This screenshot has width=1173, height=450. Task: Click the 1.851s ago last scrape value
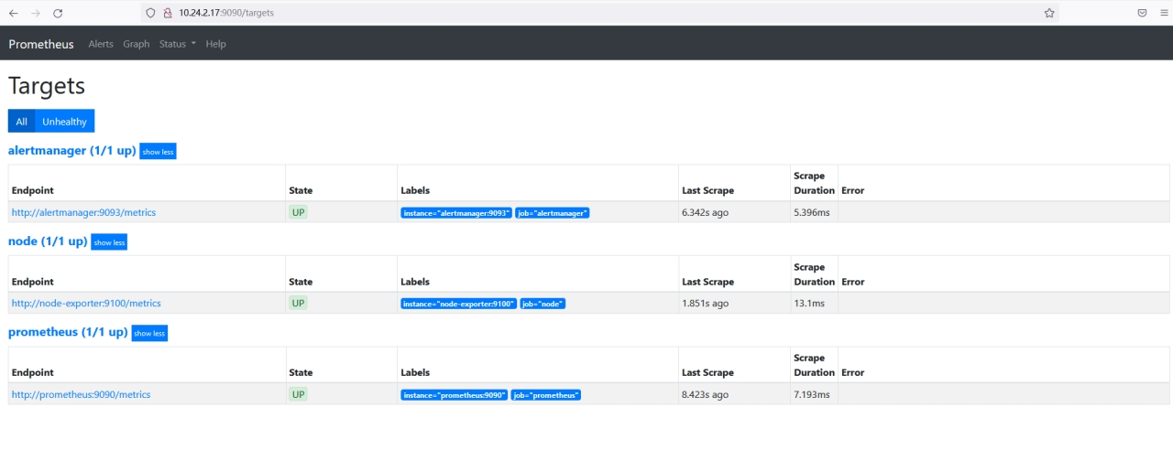705,304
